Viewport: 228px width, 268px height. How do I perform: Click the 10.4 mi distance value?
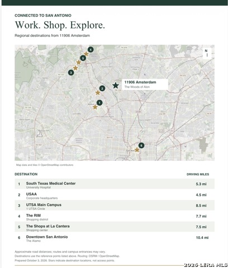pyautogui.click(x=202, y=238)
